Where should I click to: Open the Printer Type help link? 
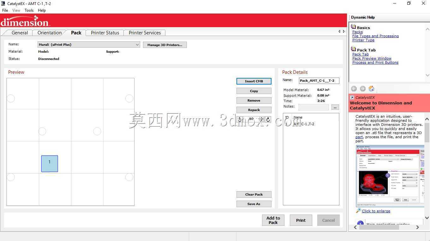pyautogui.click(x=363, y=40)
